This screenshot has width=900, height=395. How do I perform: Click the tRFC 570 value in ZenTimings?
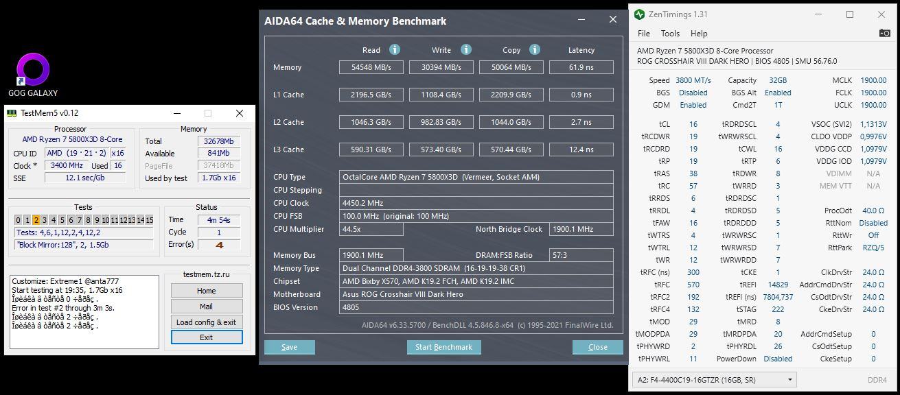point(693,285)
